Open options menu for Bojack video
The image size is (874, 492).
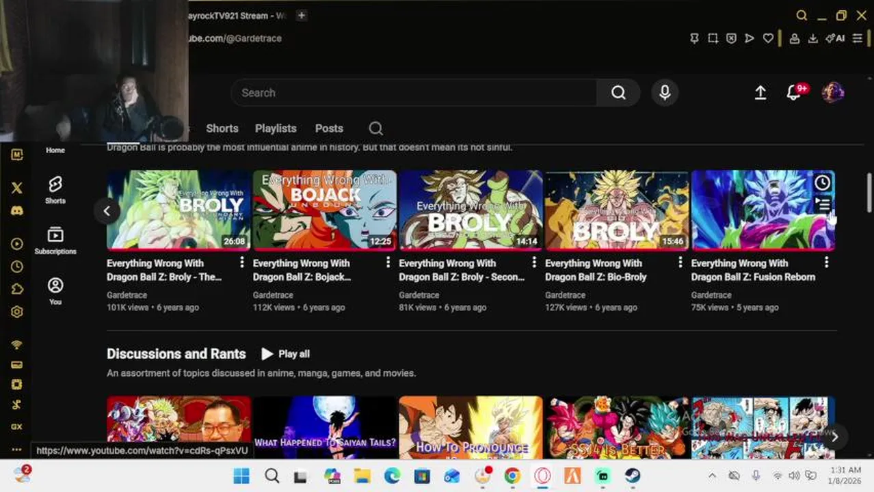(388, 262)
